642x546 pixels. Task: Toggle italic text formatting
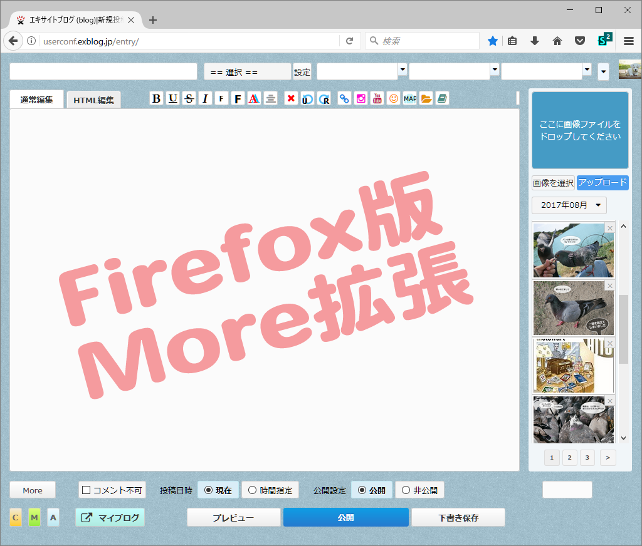coord(205,98)
